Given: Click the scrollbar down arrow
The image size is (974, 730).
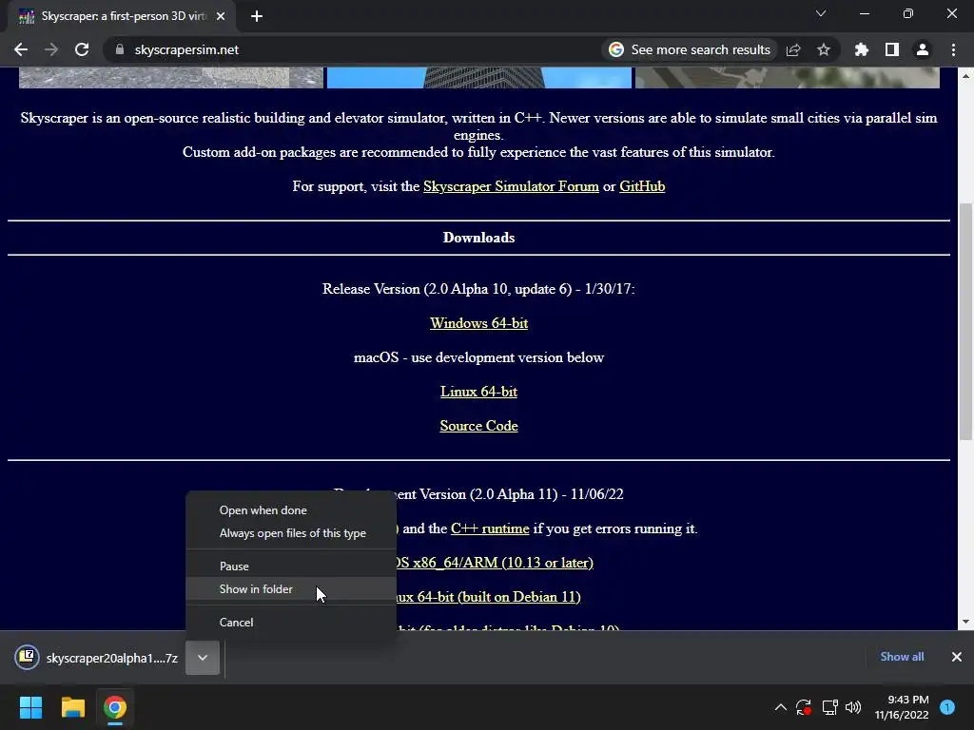Looking at the screenshot, I should tap(965, 622).
